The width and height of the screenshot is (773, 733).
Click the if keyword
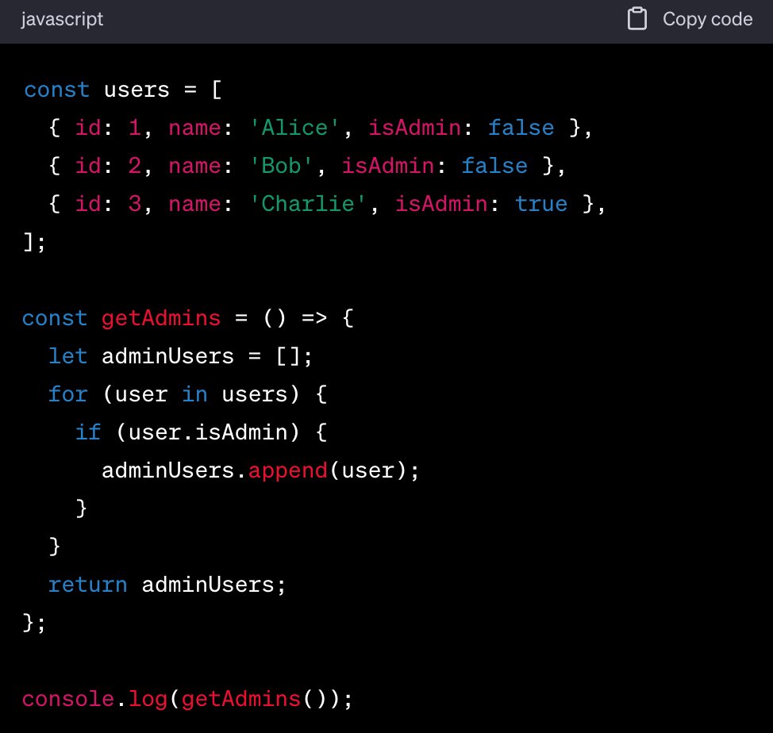tap(88, 432)
